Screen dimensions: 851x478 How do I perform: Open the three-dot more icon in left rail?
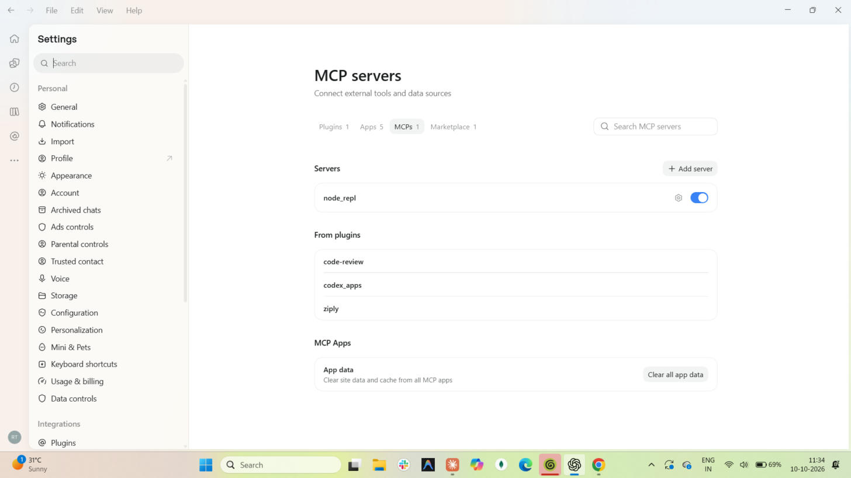15,161
